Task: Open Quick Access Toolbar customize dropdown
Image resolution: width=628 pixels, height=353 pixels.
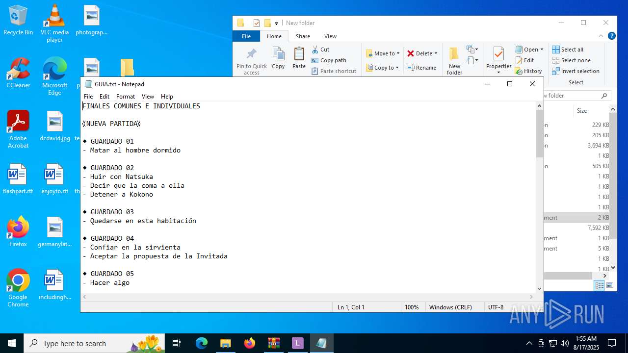Action: tap(276, 23)
